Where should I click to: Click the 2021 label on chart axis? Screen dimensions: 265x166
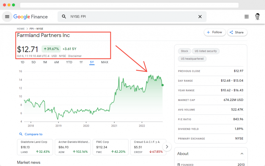point(114,126)
